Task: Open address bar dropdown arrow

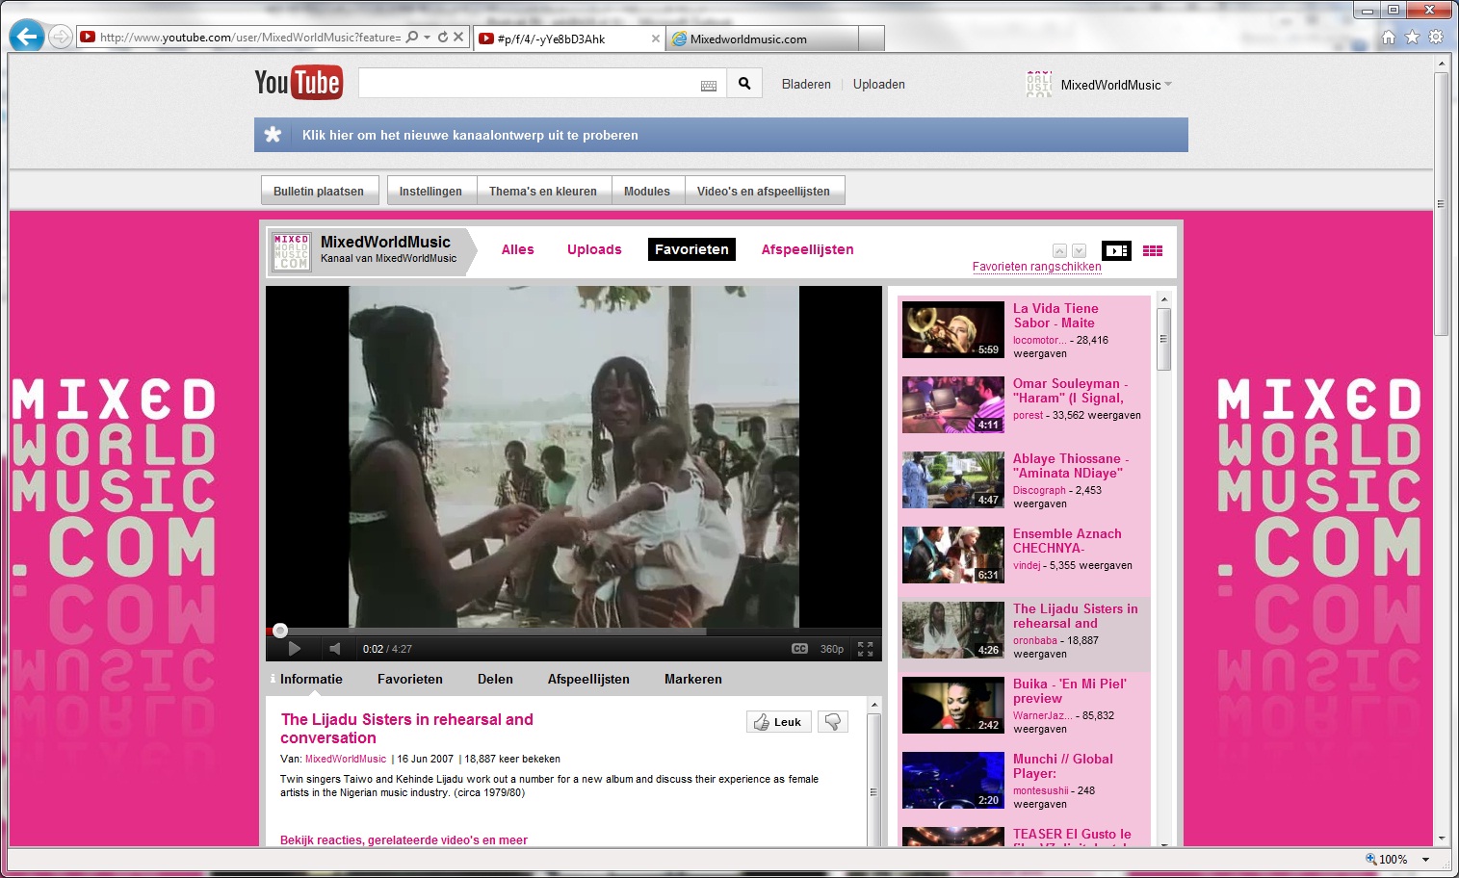Action: [428, 37]
